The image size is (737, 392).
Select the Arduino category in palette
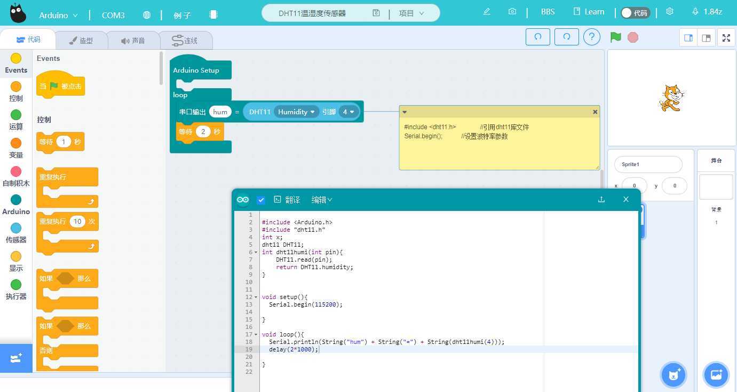pyautogui.click(x=16, y=205)
